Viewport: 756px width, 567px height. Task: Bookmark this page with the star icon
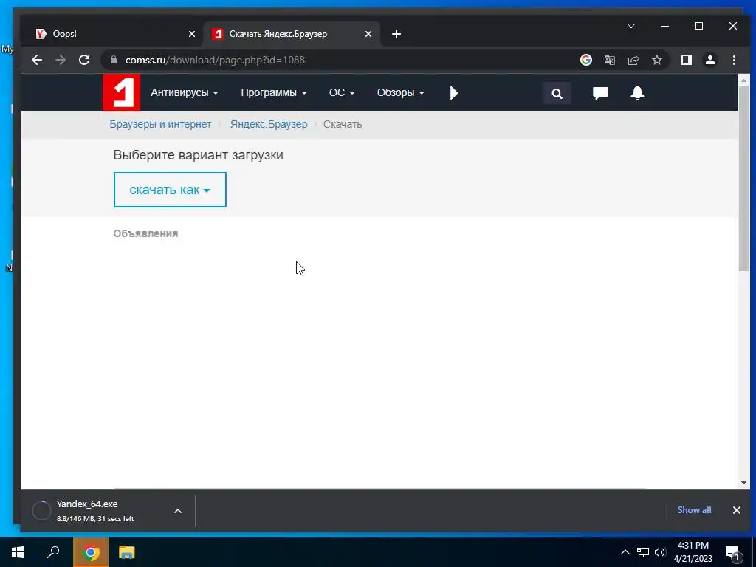[656, 60]
